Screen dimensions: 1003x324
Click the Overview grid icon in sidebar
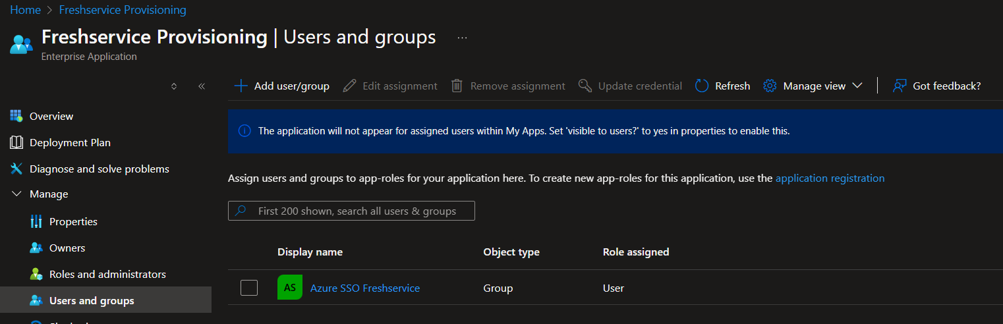16,116
